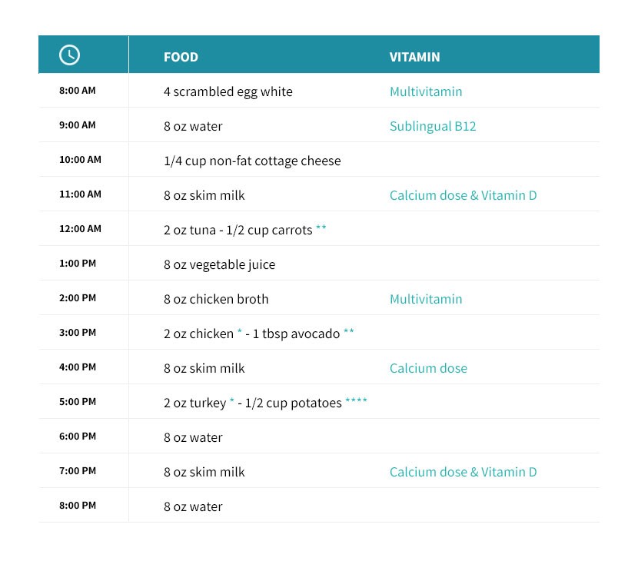This screenshot has height=561, width=638.
Task: Click Multivitamin link at 2:00 PM row
Action: [x=426, y=299]
